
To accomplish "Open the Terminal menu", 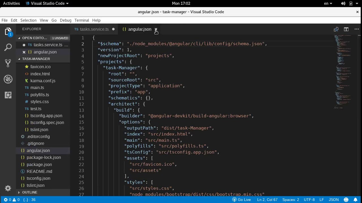I will 82,20.
